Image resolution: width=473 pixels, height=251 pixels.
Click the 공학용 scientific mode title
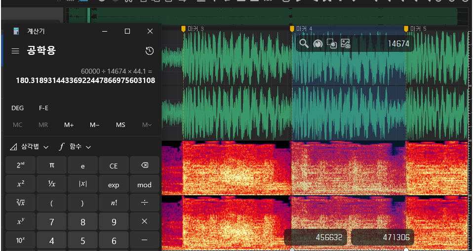point(41,50)
